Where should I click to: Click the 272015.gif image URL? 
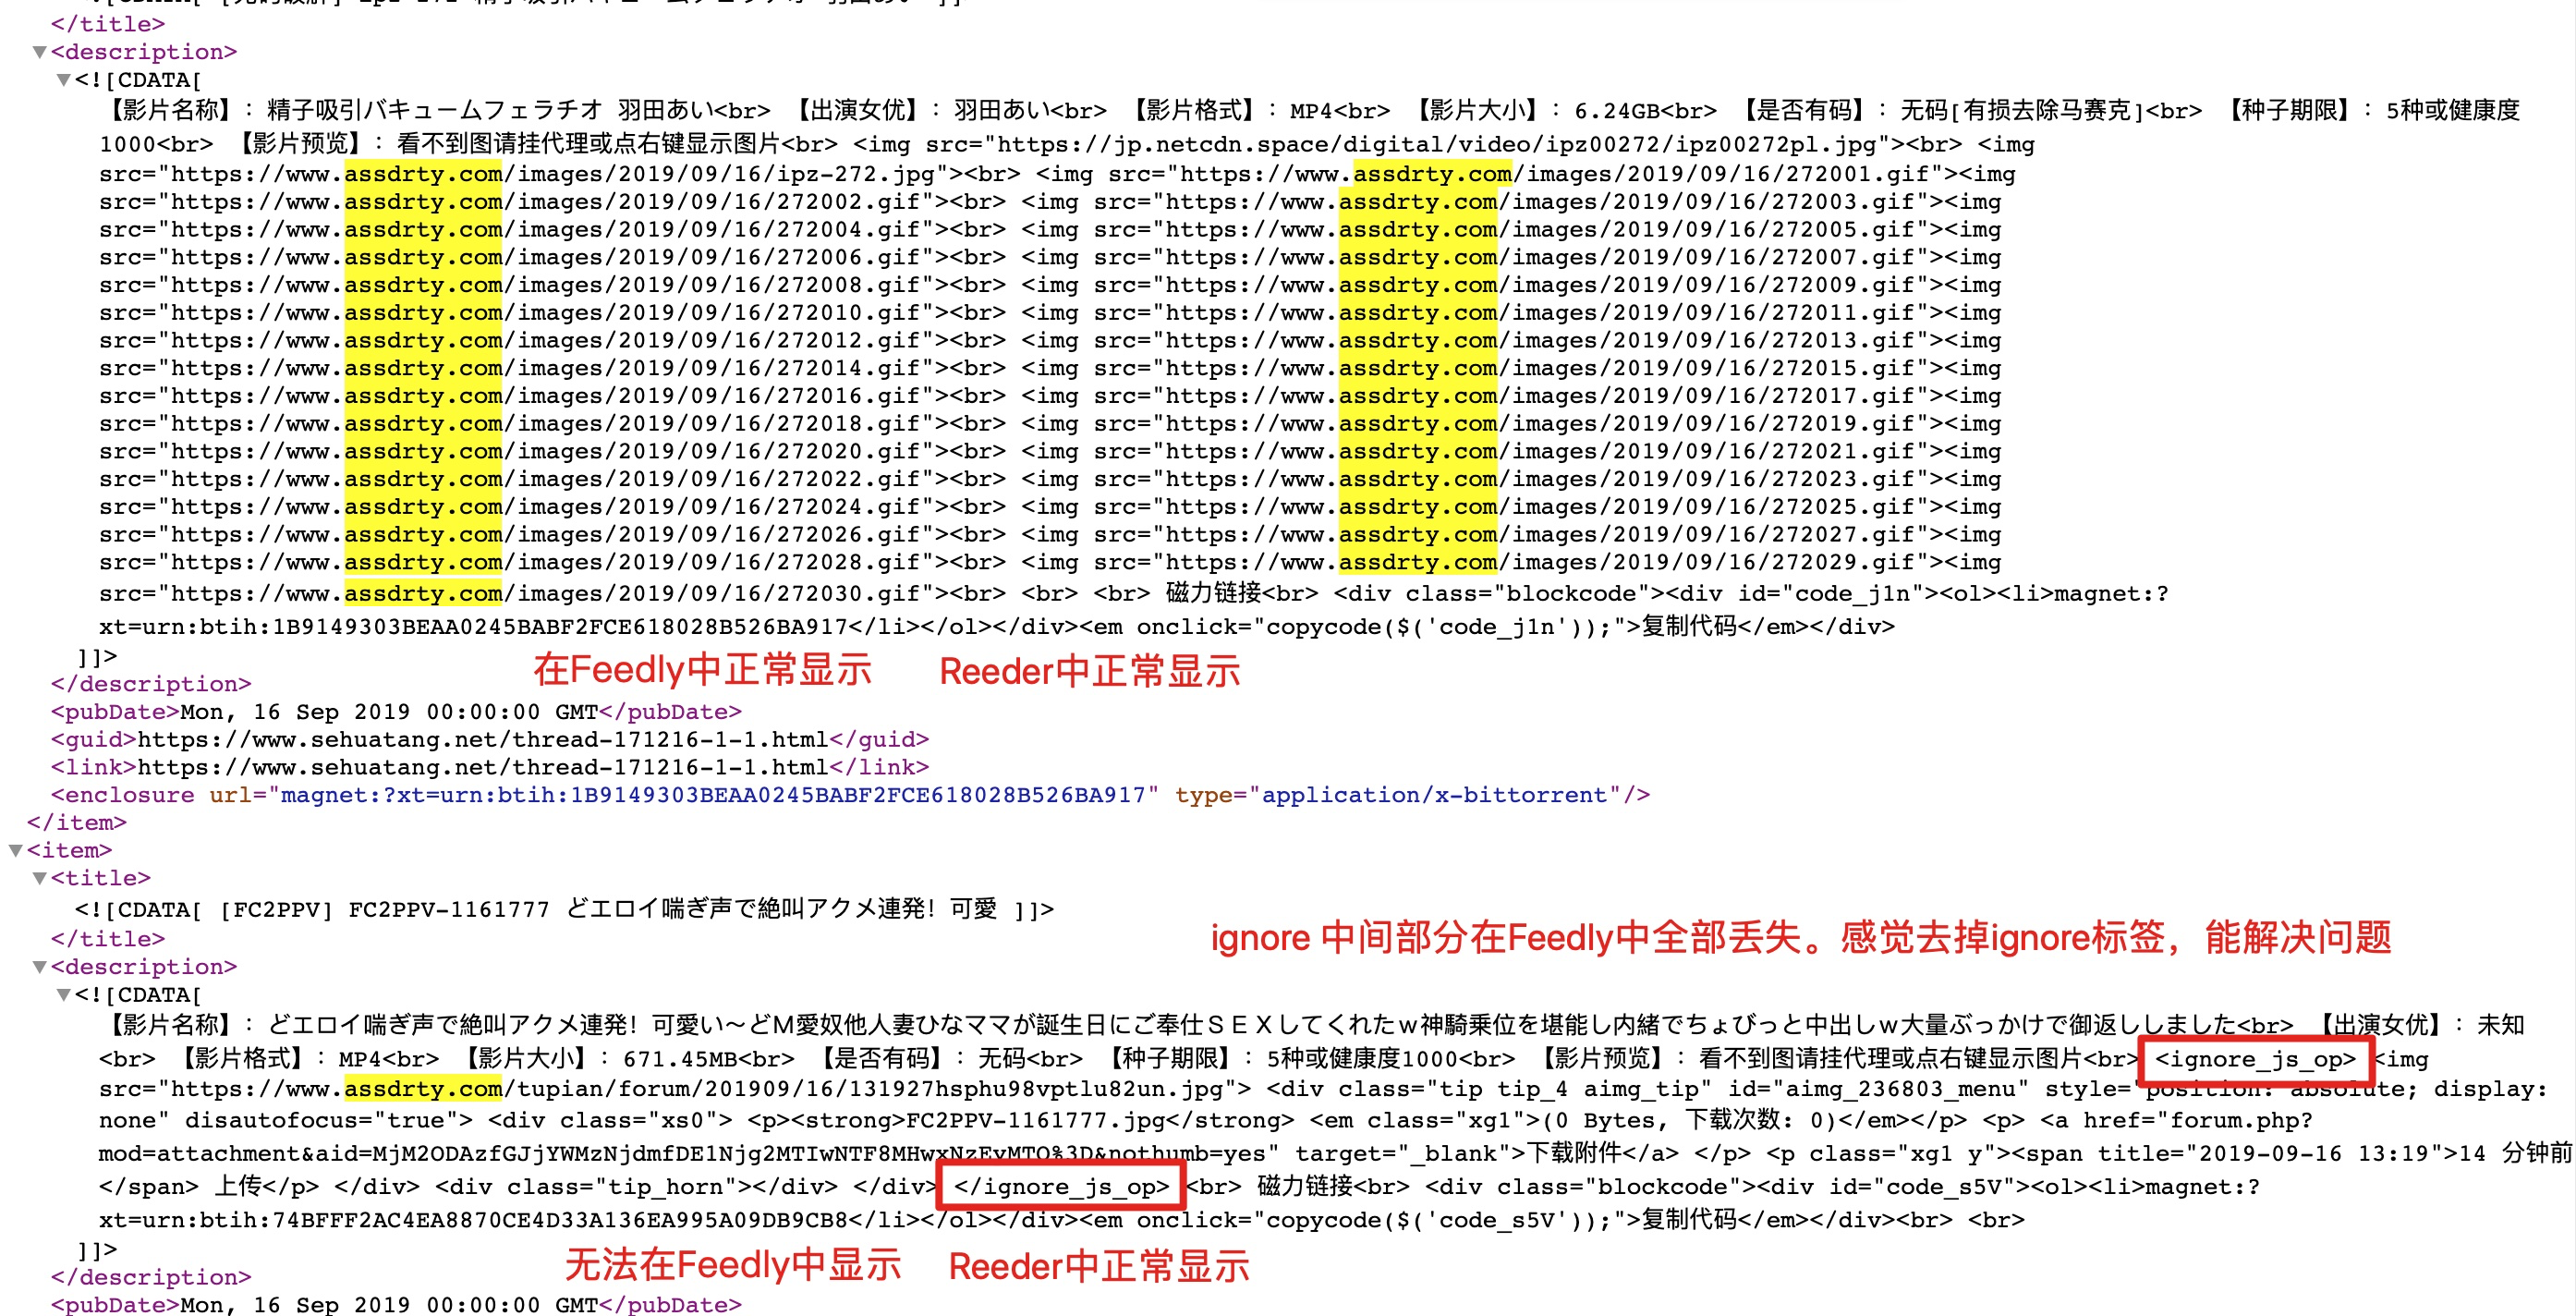(1539, 369)
